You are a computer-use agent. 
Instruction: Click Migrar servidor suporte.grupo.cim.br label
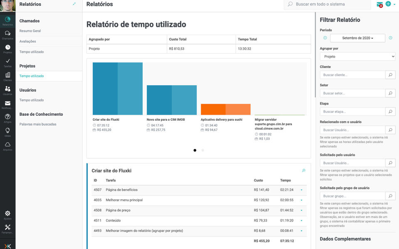[273, 124]
